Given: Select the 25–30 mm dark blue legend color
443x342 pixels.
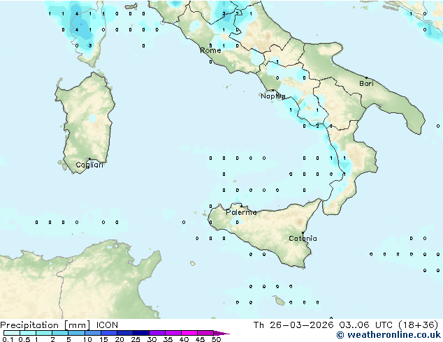Looking at the screenshot, I should 141,333.
